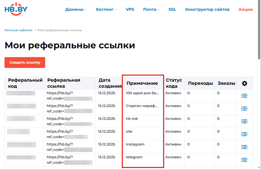The image size is (261, 170).
Task: Expand the Почта dropdown menu
Action: 151,10
